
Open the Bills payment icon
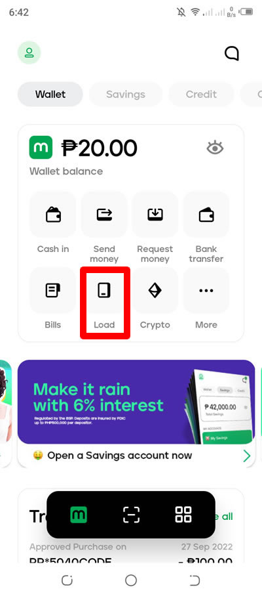tap(53, 291)
